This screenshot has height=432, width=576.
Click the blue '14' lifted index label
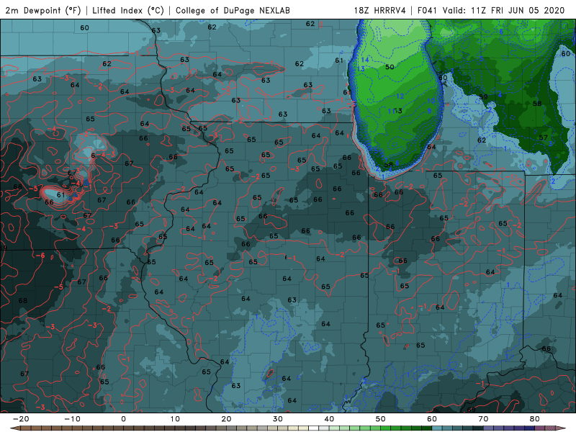(x=365, y=60)
